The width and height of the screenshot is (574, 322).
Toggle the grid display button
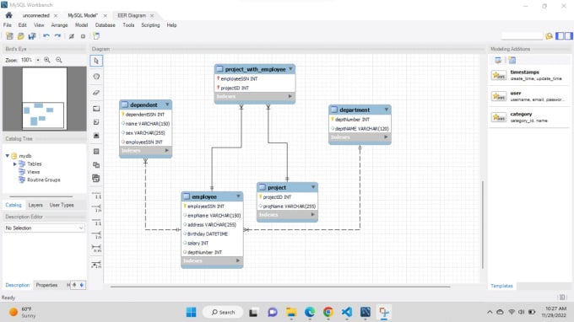pyautogui.click(x=72, y=36)
